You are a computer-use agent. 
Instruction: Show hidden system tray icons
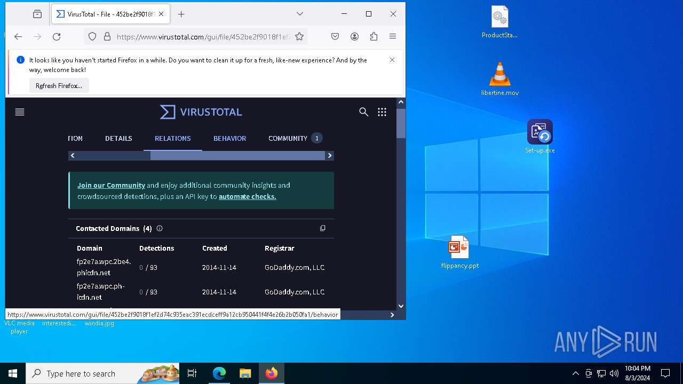coord(575,373)
